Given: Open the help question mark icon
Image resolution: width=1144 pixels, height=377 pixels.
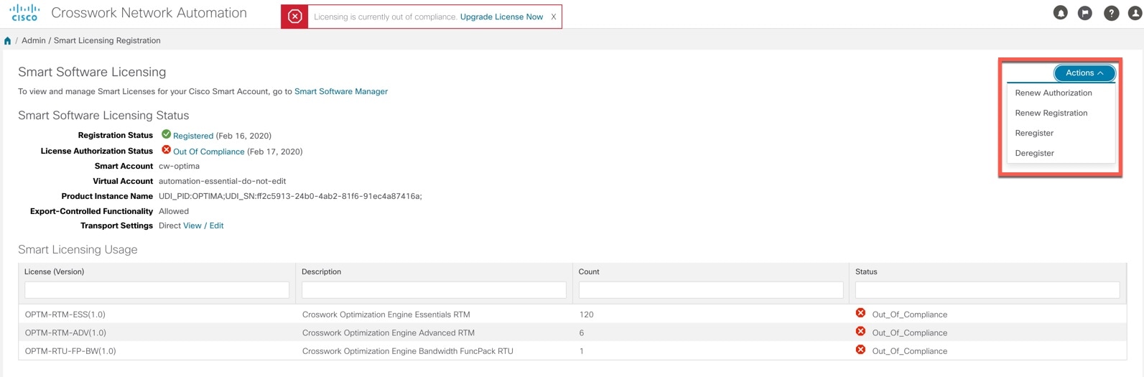Looking at the screenshot, I should point(1111,13).
